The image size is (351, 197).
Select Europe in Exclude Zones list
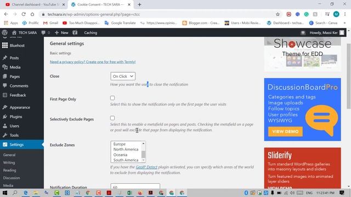click(120, 144)
